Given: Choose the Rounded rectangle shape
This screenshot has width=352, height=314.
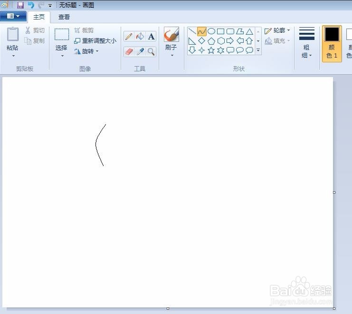Looking at the screenshot, I should (230, 31).
